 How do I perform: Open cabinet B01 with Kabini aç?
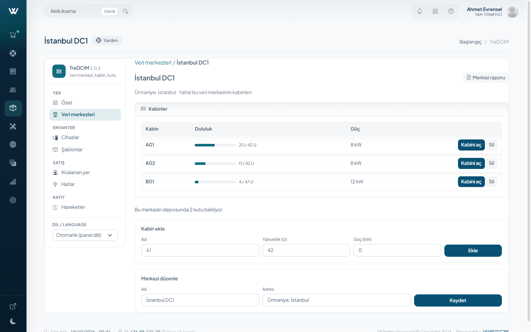[471, 182]
